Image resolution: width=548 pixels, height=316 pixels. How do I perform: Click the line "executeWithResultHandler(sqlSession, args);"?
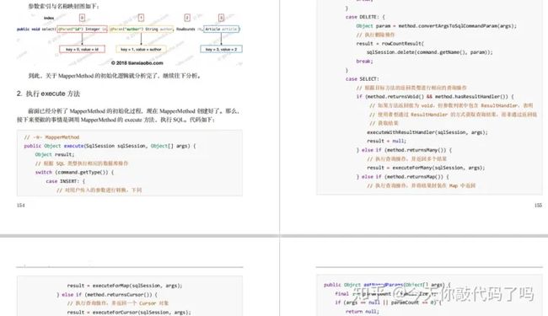click(427, 132)
